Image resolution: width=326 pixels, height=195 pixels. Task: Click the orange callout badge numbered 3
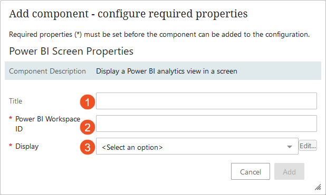88,147
